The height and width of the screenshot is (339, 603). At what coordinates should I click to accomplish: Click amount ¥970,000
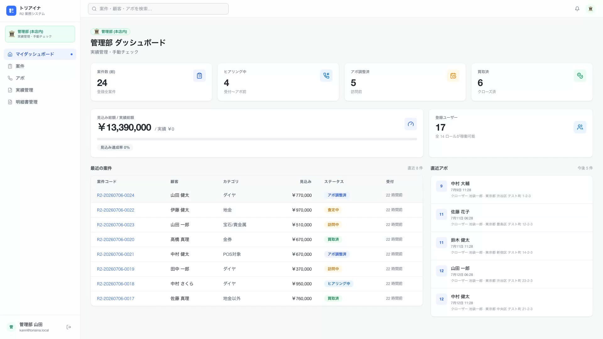(302, 210)
